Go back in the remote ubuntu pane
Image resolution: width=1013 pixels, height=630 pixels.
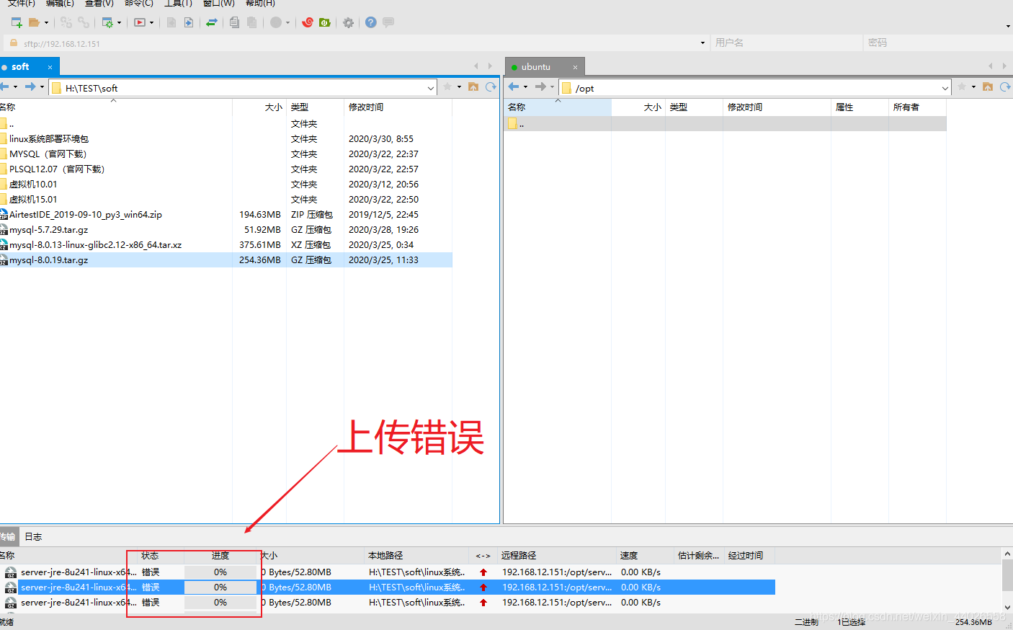pos(514,86)
